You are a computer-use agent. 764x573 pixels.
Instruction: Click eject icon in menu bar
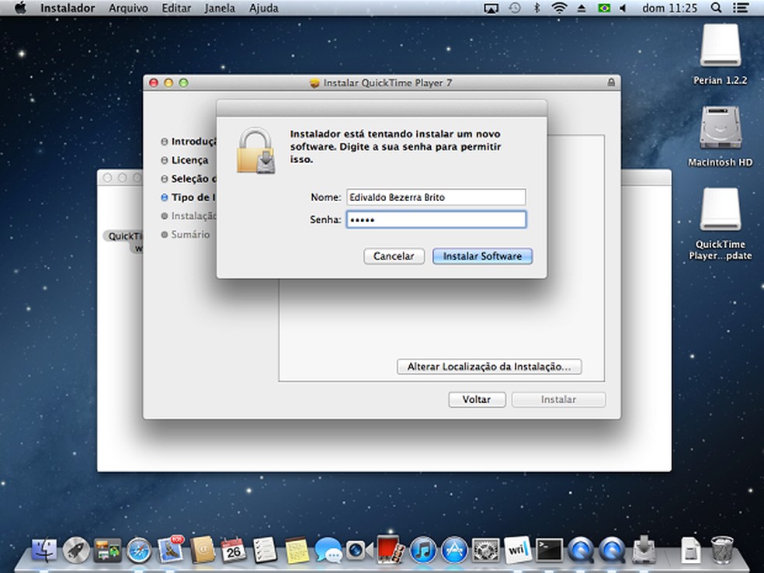click(582, 8)
